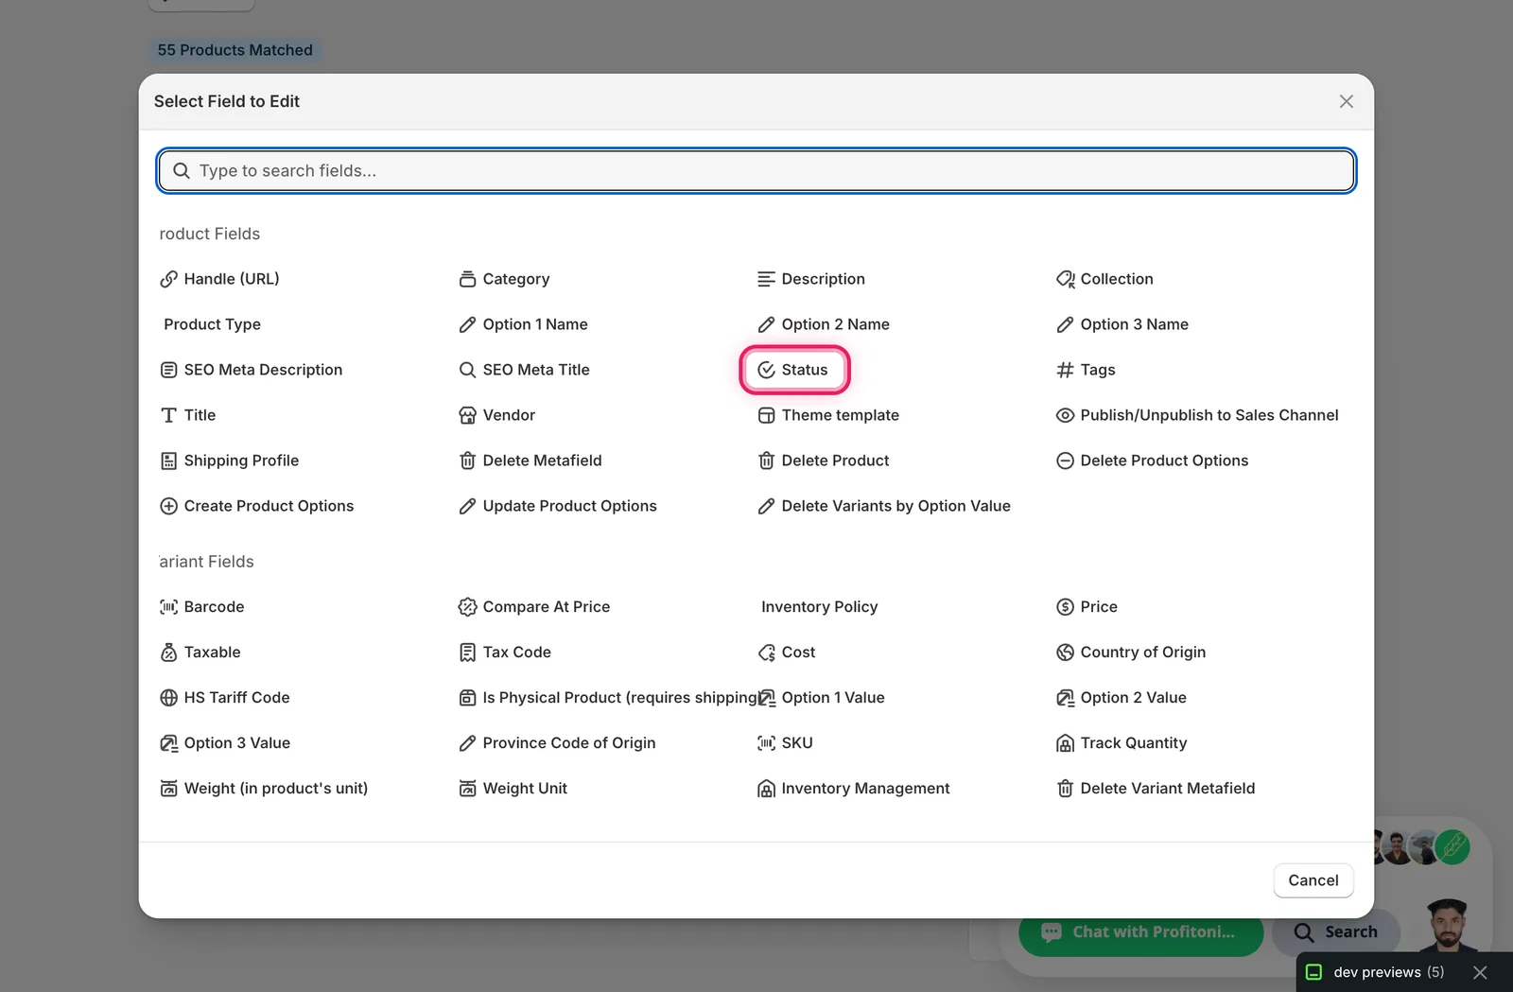
Task: Select the Status checkmark icon
Action: (766, 370)
